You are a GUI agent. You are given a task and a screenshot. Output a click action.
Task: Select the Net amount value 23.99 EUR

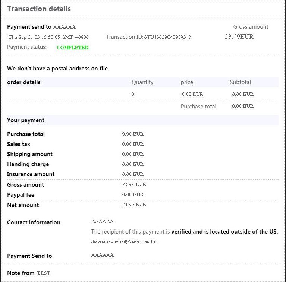click(x=134, y=205)
